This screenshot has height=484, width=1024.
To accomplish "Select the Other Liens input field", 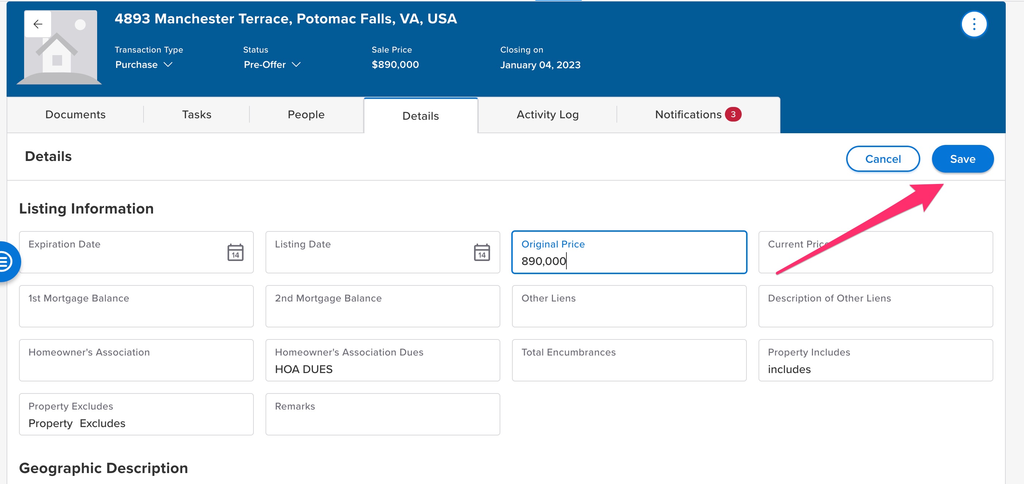I will 629,306.
